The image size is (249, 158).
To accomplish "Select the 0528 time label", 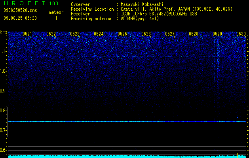I will [194, 34].
